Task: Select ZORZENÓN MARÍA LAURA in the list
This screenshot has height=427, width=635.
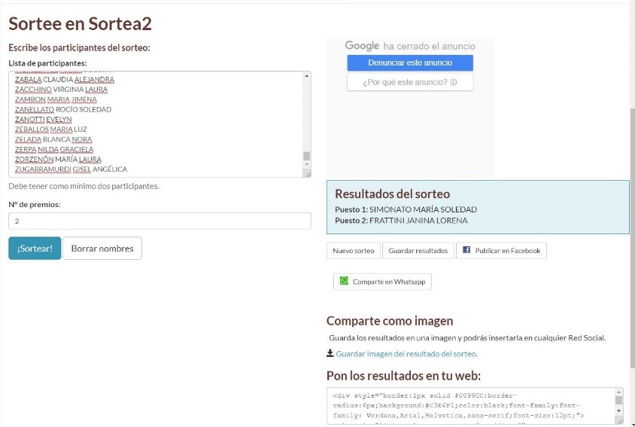Action: pos(59,160)
